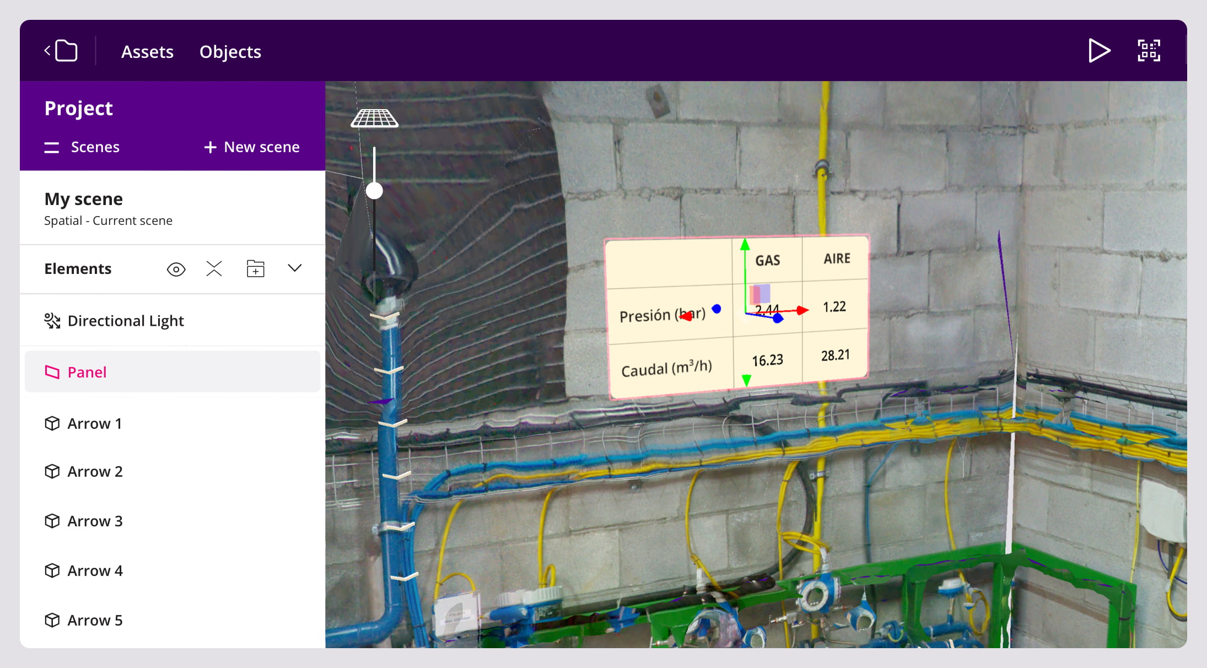Click the New scene button
The image size is (1207, 668).
252,147
